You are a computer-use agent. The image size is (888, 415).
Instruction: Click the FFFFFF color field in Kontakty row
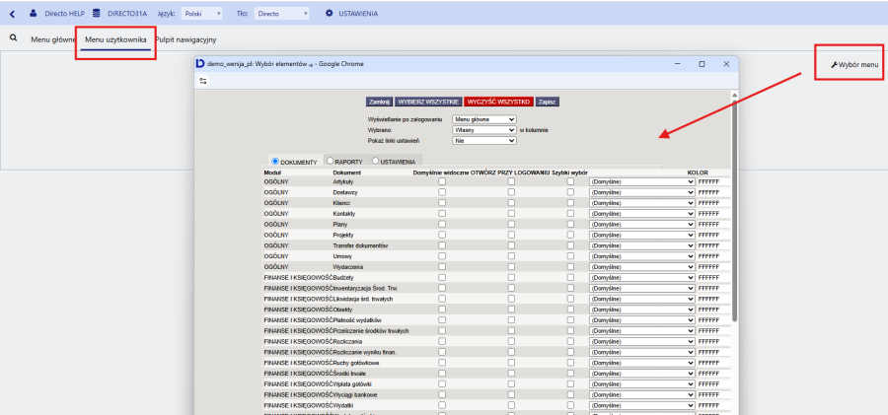tap(710, 214)
